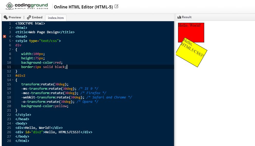Click line number 28 in the gutter

point(9,141)
